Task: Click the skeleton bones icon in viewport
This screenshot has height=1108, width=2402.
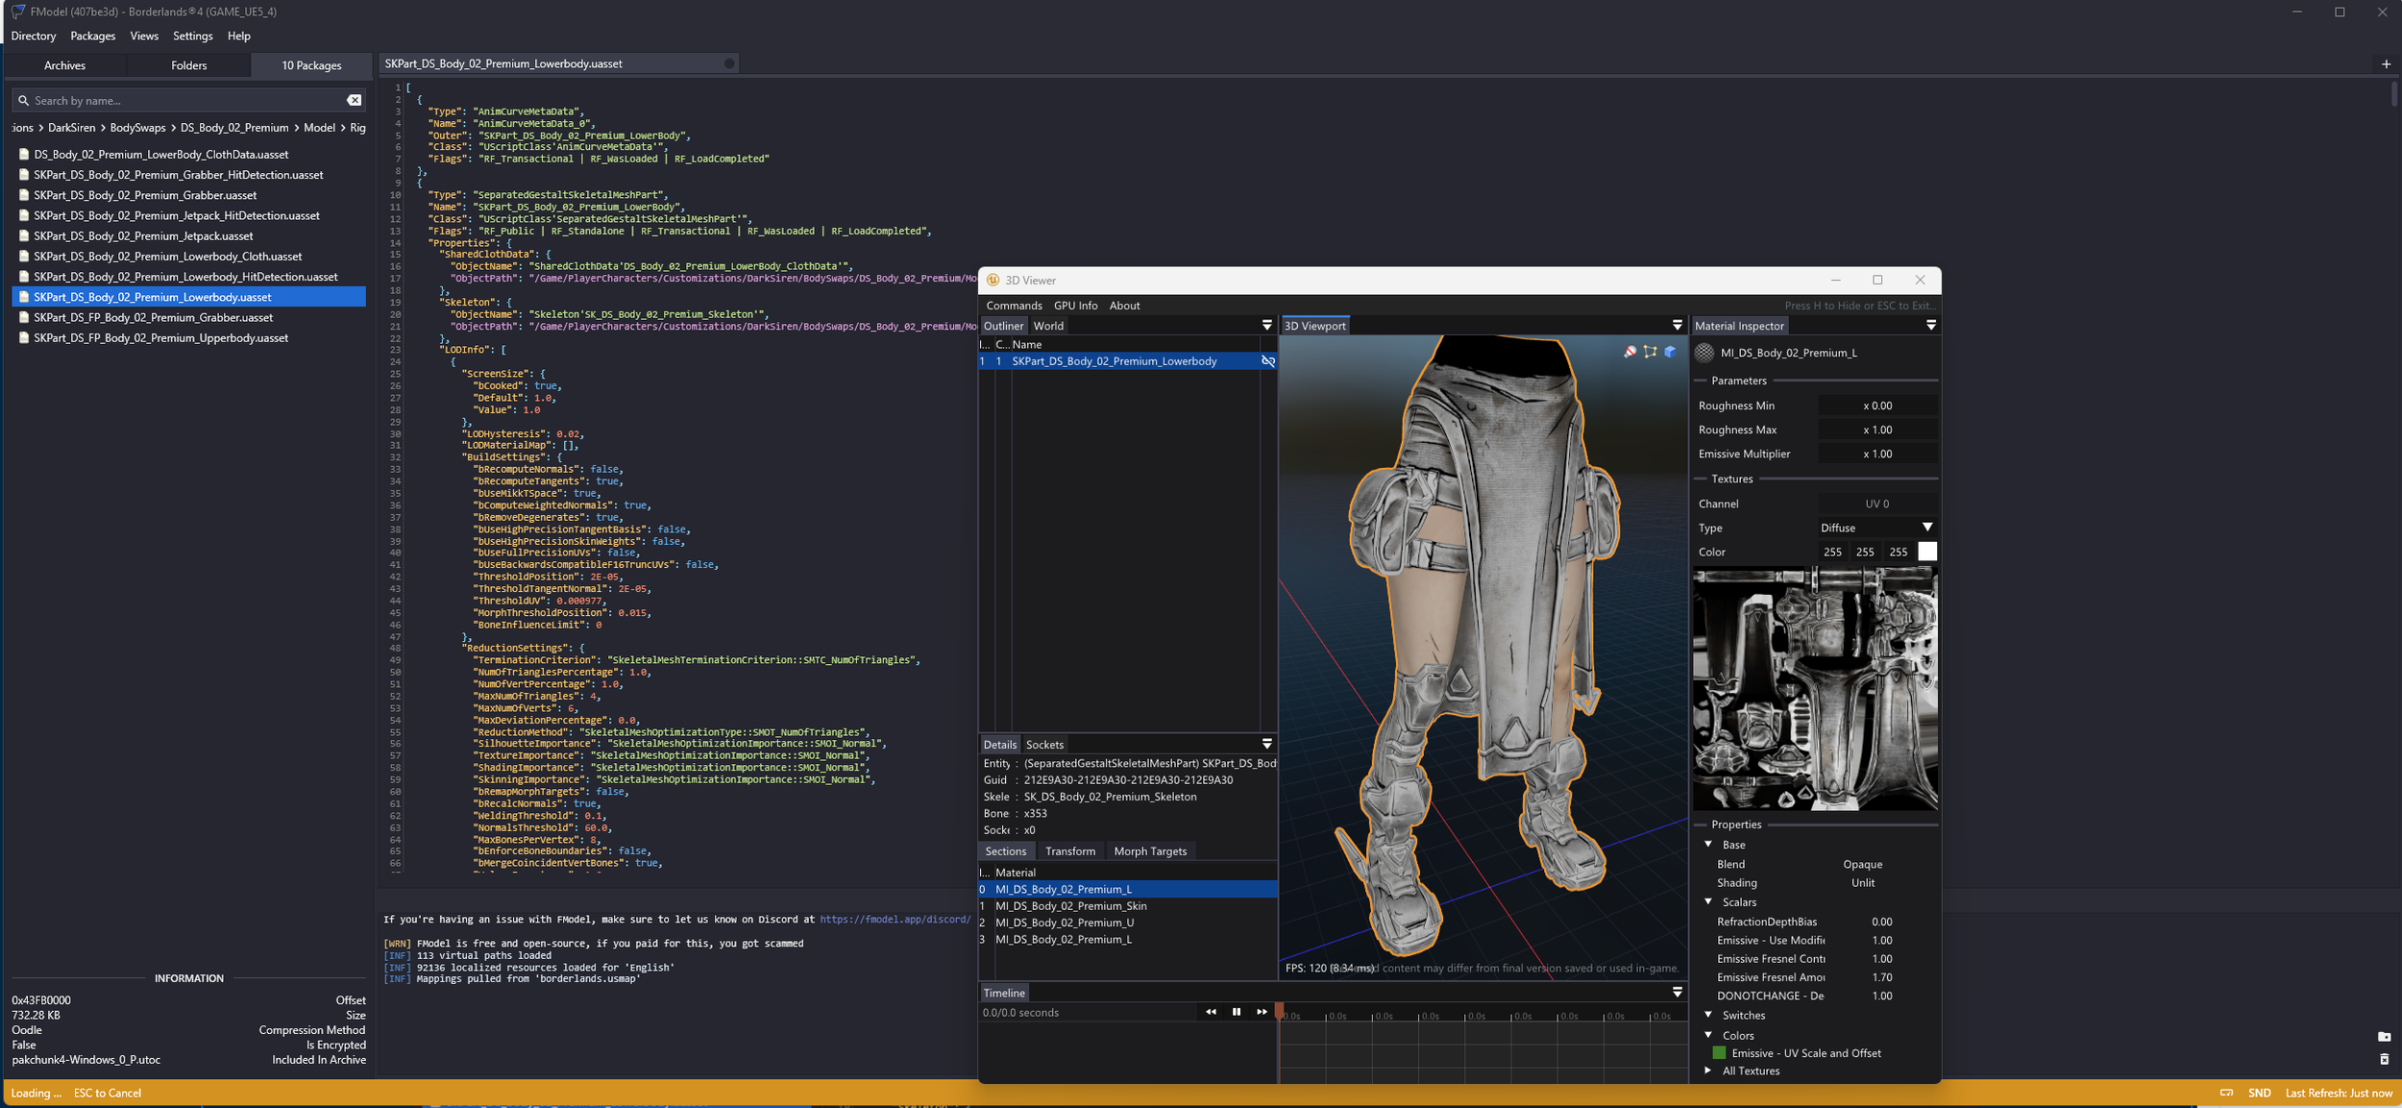Action: tap(1650, 352)
